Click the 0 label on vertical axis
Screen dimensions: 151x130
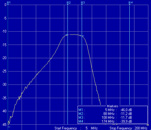tap(5, 4)
